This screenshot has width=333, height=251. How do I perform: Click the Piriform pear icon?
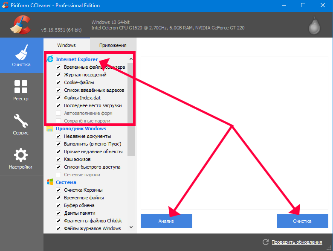tap(314, 26)
